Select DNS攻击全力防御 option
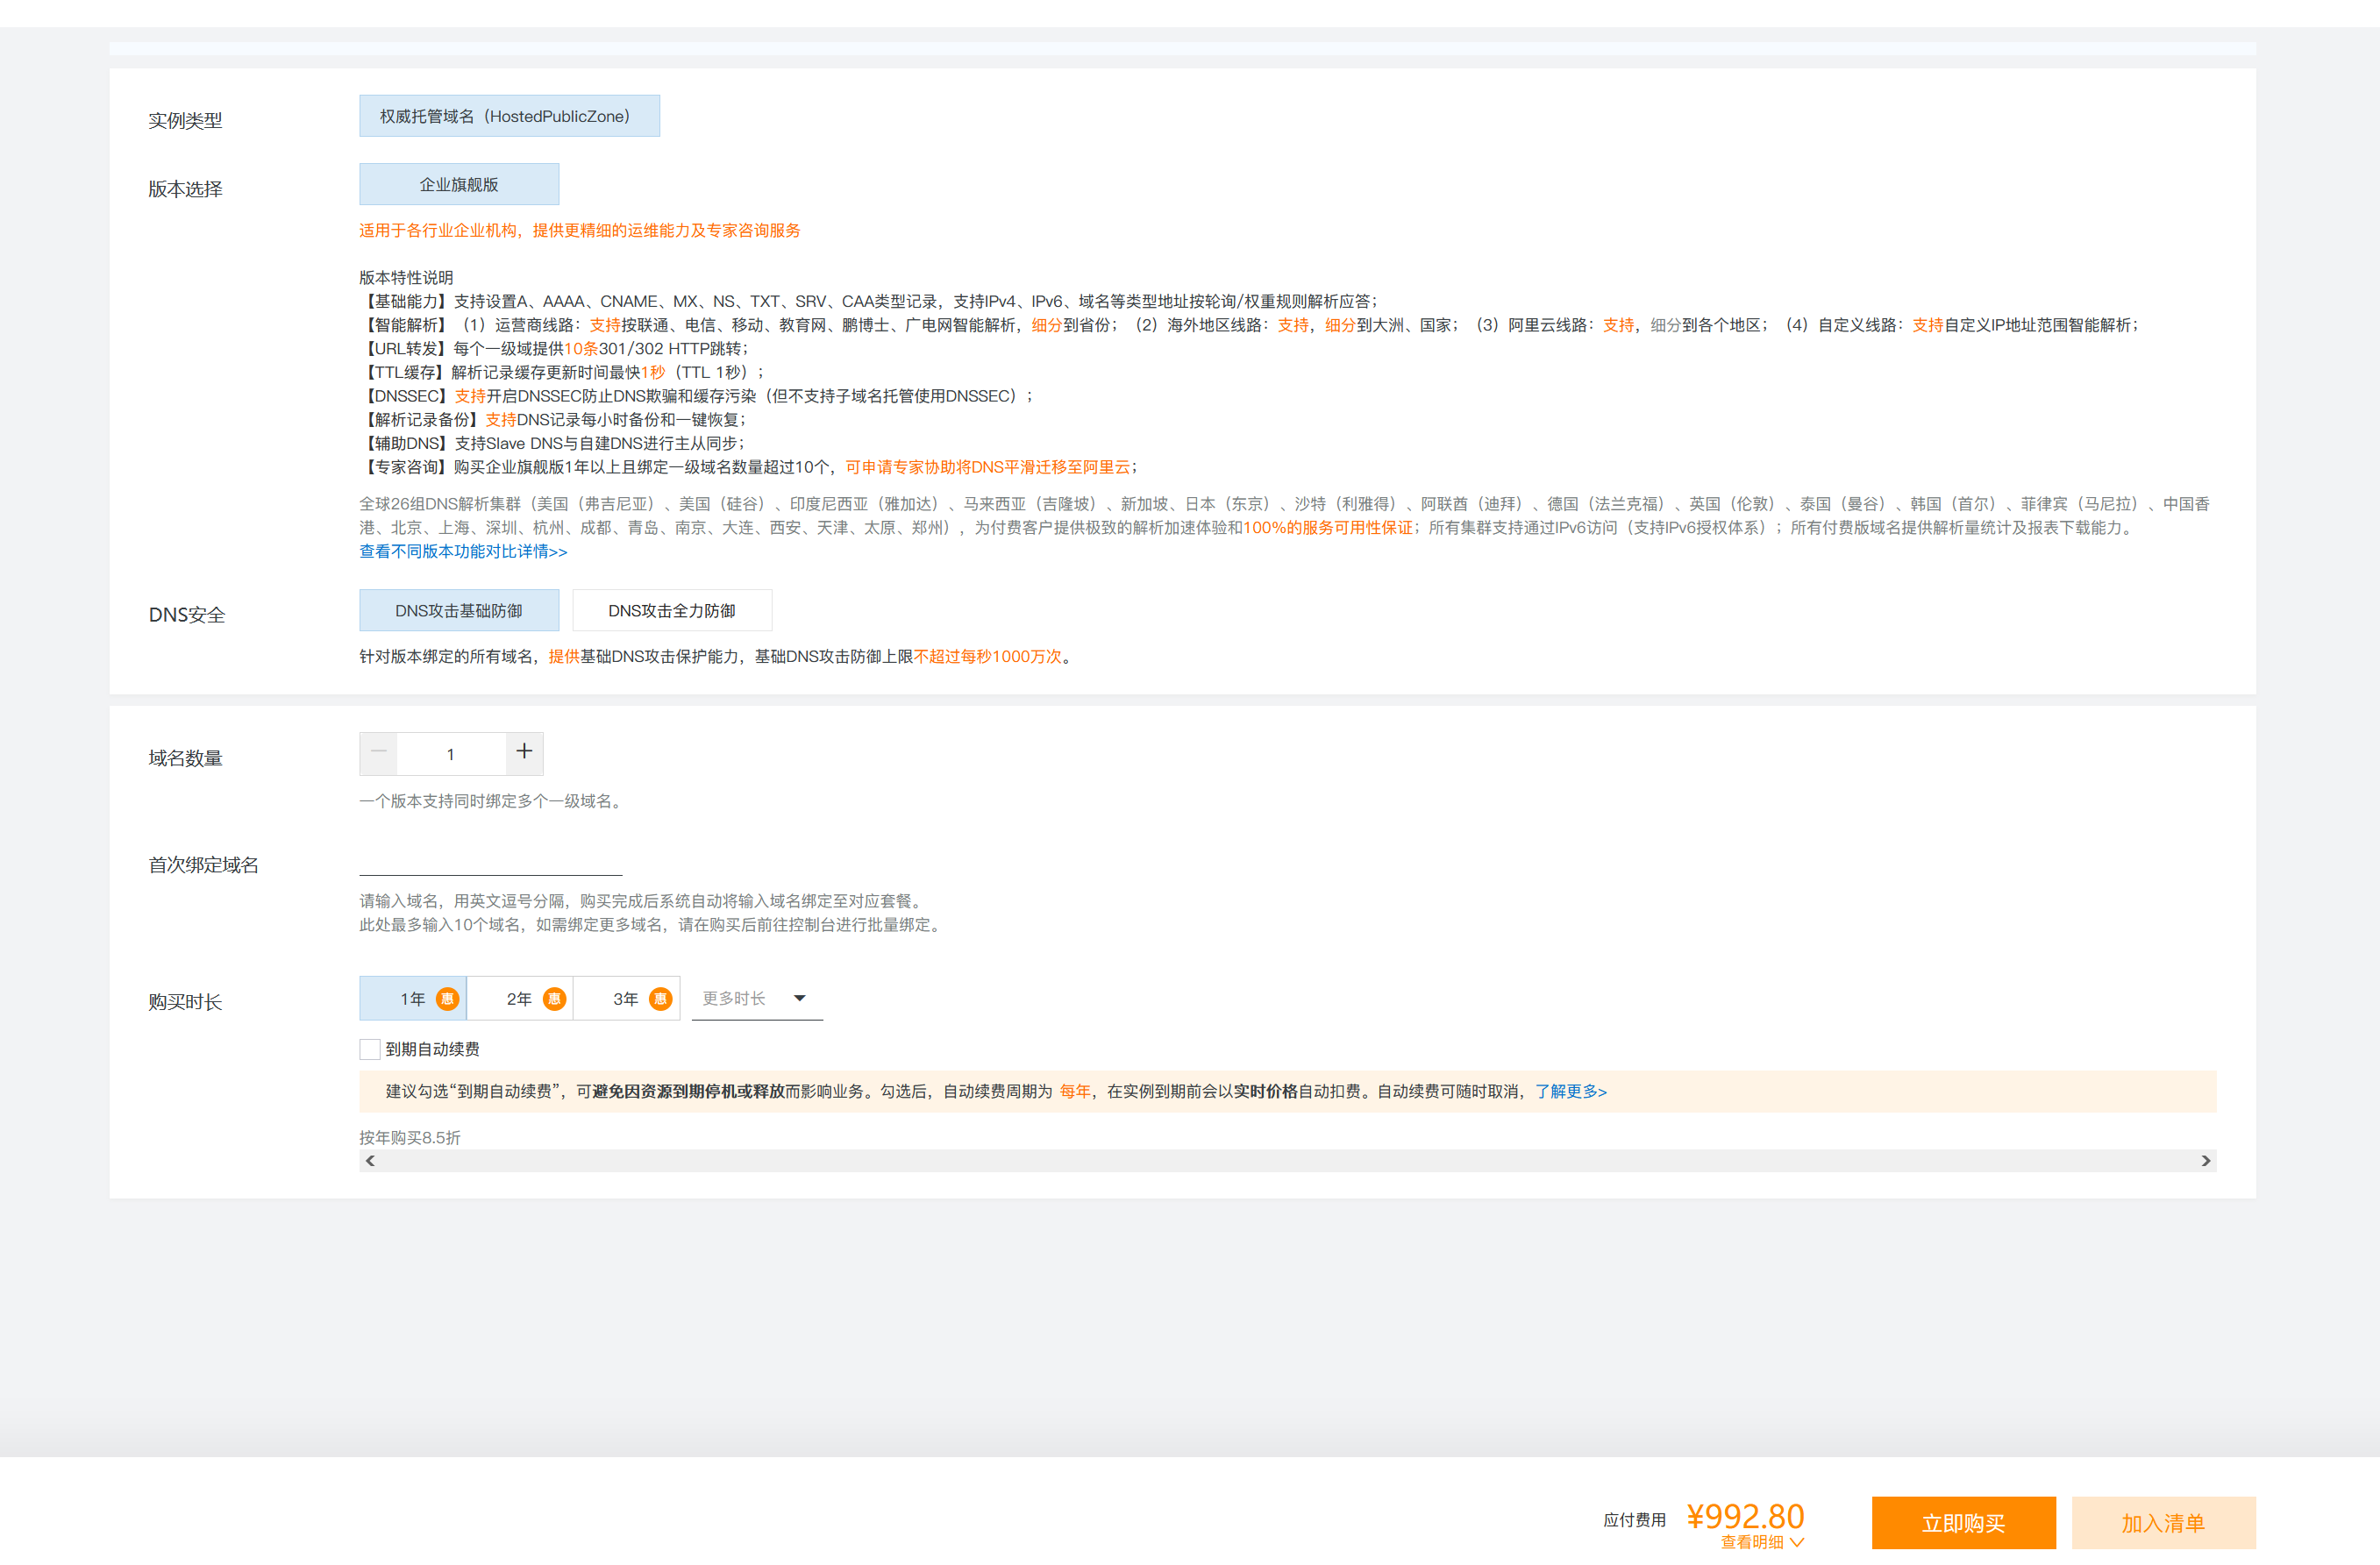2380x1565 pixels. pyautogui.click(x=671, y=611)
